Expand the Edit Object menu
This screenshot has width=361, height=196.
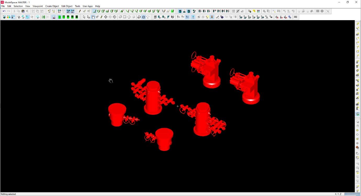click(x=67, y=6)
